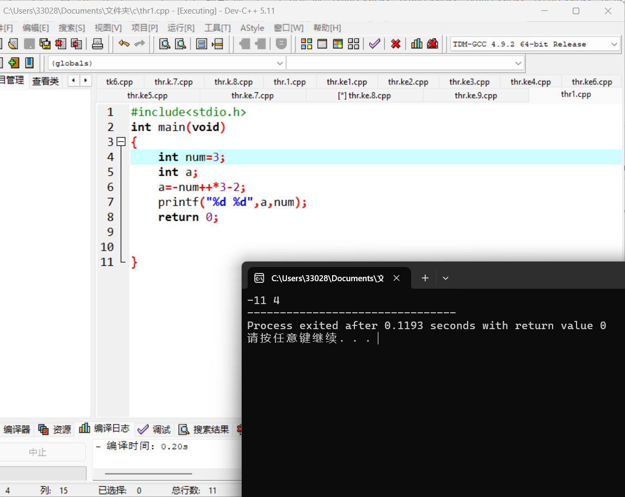Open the 帮助[H] menu
The image size is (625, 497).
tap(327, 28)
